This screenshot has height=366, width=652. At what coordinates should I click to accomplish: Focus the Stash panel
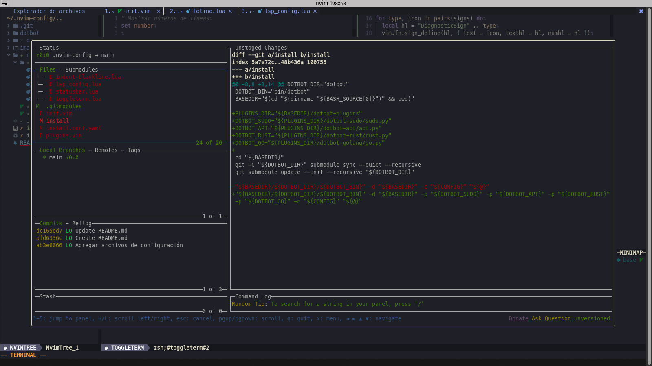point(131,304)
